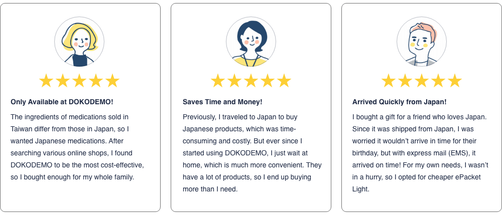Select fifth star under blonde woman avatar
The height and width of the screenshot is (215, 502).
click(112, 81)
